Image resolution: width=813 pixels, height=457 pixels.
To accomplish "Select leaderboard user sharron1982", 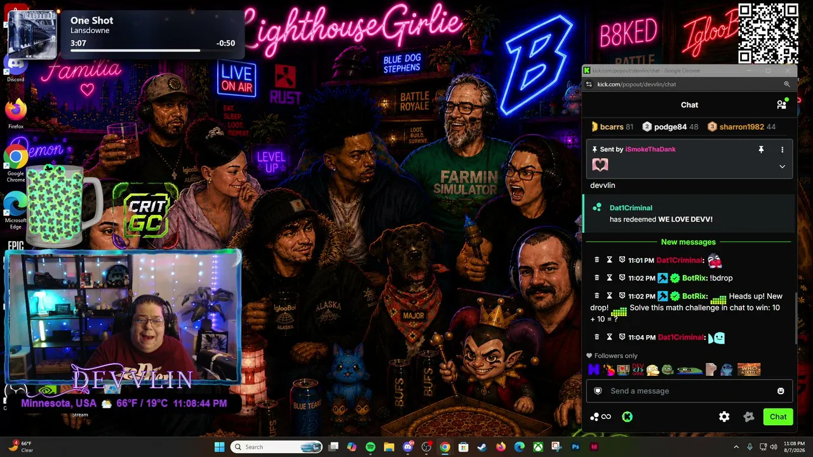I will click(742, 127).
